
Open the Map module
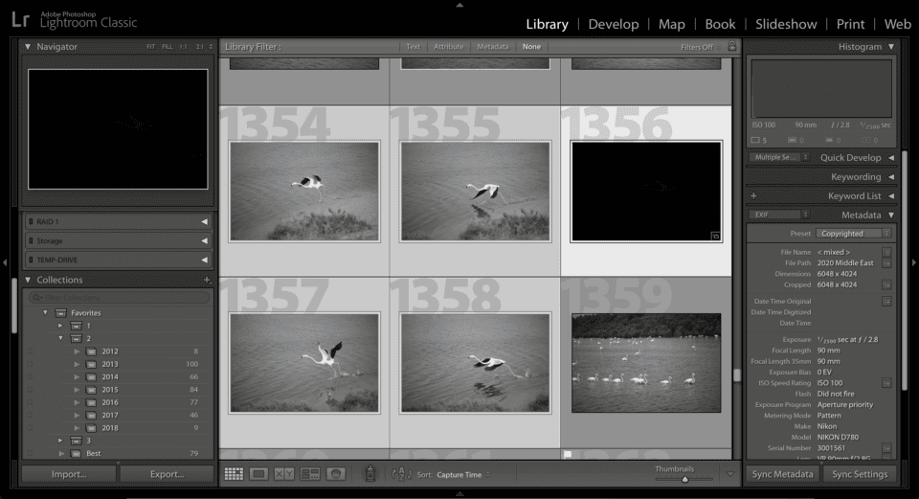[671, 24]
